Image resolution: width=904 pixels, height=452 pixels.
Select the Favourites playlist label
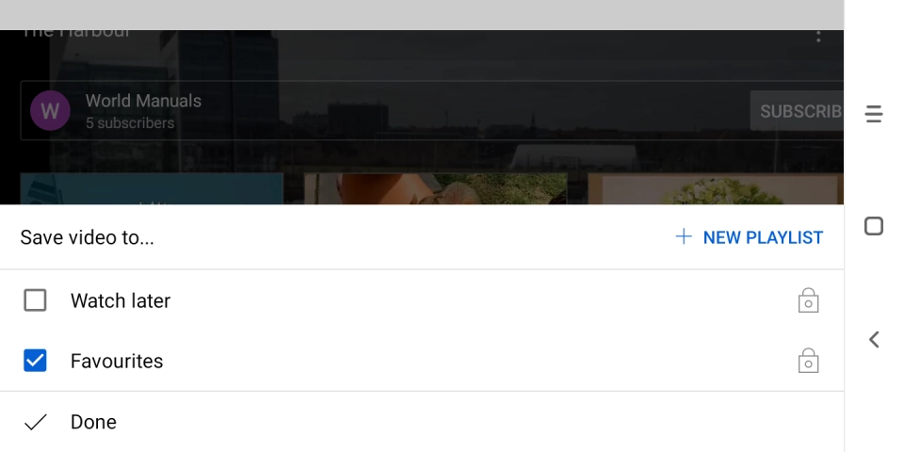[117, 361]
